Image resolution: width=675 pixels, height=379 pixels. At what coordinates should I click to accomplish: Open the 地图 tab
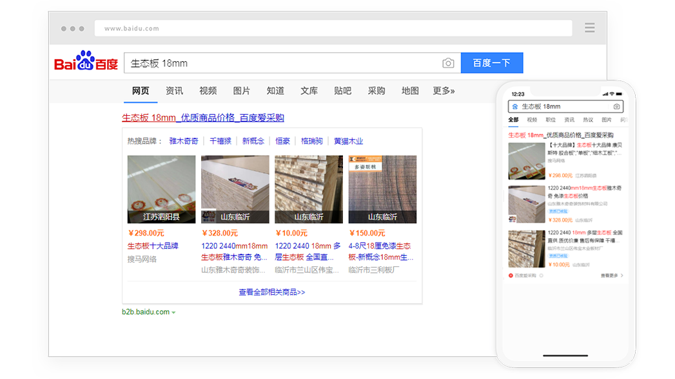pyautogui.click(x=410, y=91)
